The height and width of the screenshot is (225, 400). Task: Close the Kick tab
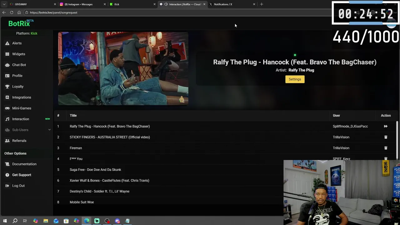tap(154, 4)
